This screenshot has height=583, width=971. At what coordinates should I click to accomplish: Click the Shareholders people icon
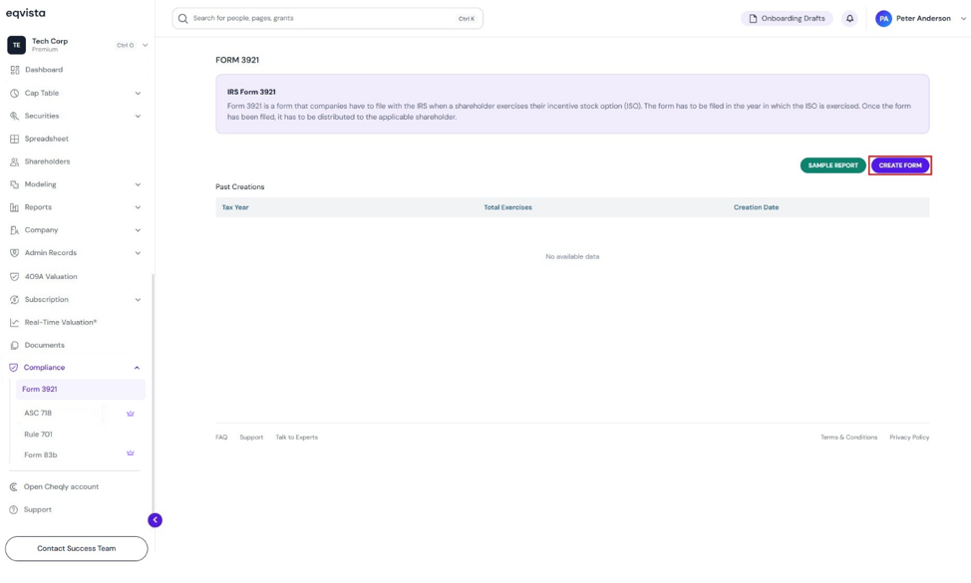pos(14,161)
